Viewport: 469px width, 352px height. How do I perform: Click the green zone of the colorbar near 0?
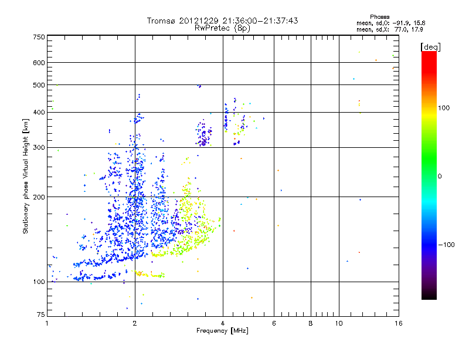pyautogui.click(x=429, y=176)
